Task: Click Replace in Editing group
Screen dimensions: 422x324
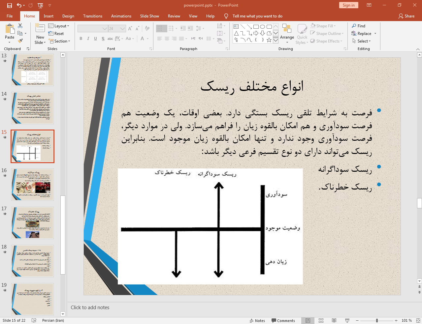Action: click(364, 33)
